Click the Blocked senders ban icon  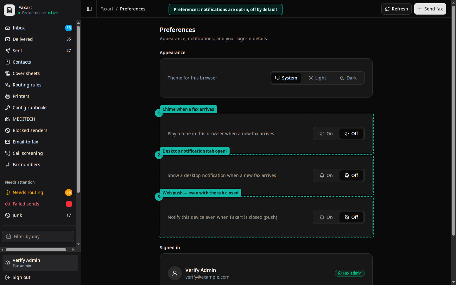[x=8, y=130]
